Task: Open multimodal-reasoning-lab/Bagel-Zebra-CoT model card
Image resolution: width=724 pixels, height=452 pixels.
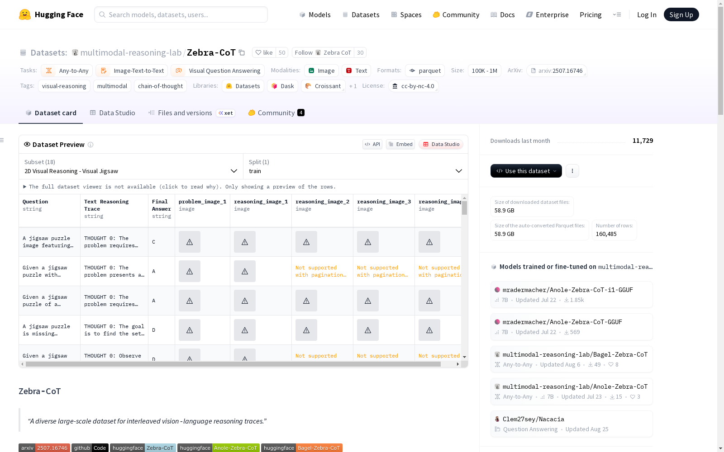Action: click(x=572, y=359)
